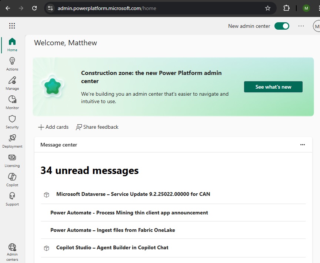
Task: Click the browser Back arrow
Action: pyautogui.click(x=8, y=8)
